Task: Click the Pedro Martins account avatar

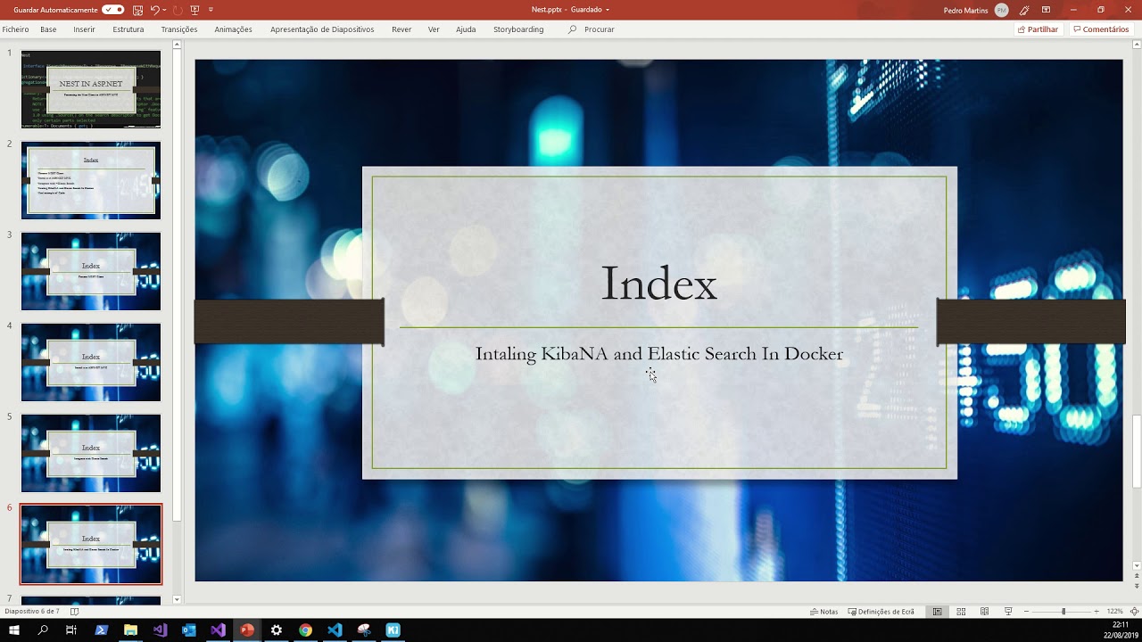Action: (x=1001, y=10)
